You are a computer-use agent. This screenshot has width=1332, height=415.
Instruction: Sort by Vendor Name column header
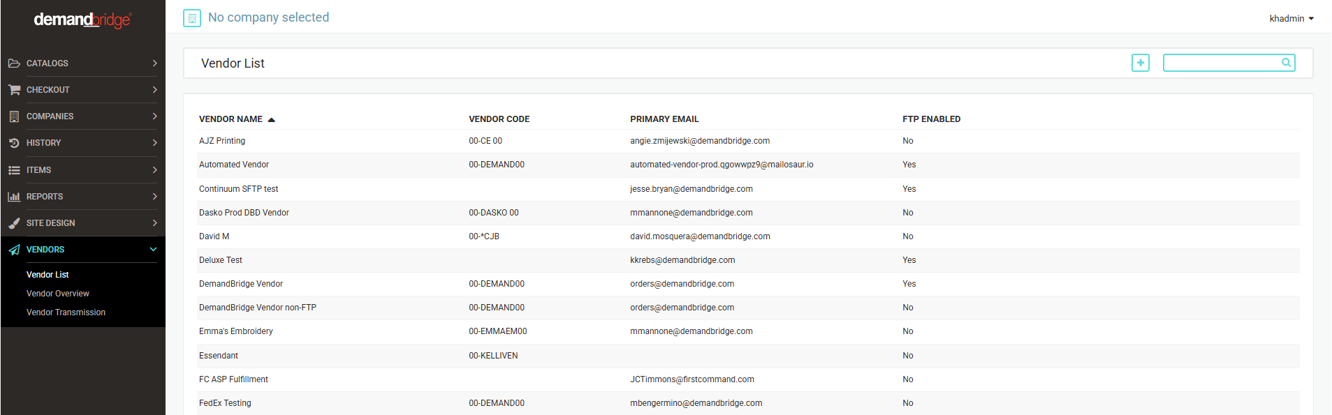[230, 119]
